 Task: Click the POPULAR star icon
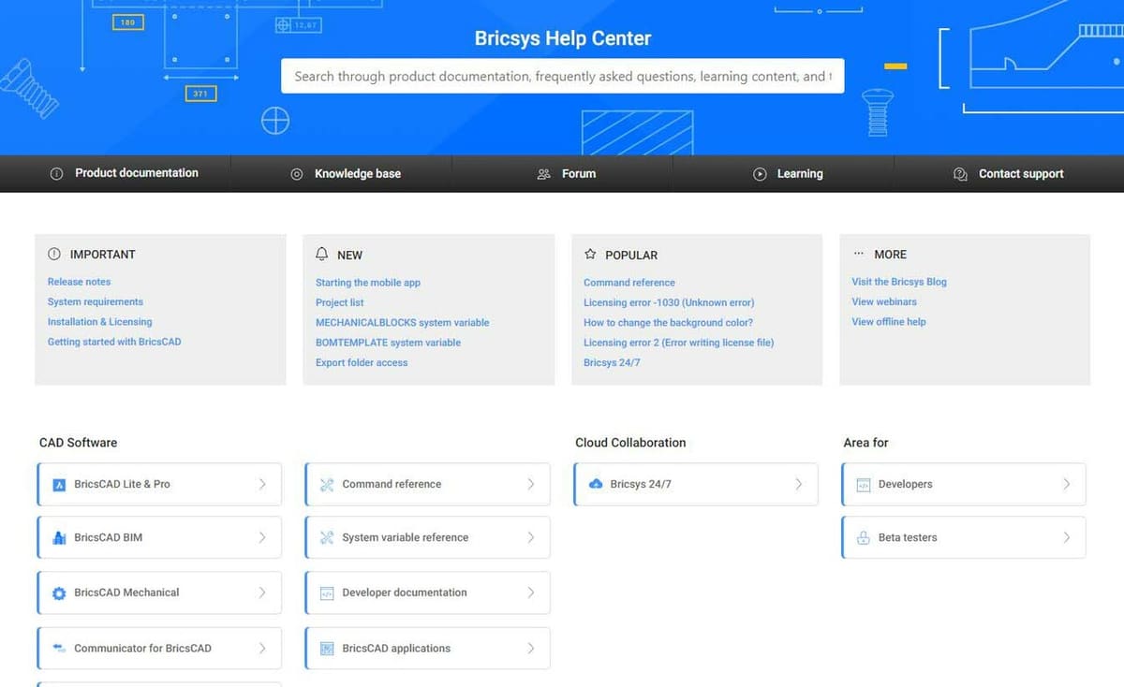pos(590,255)
